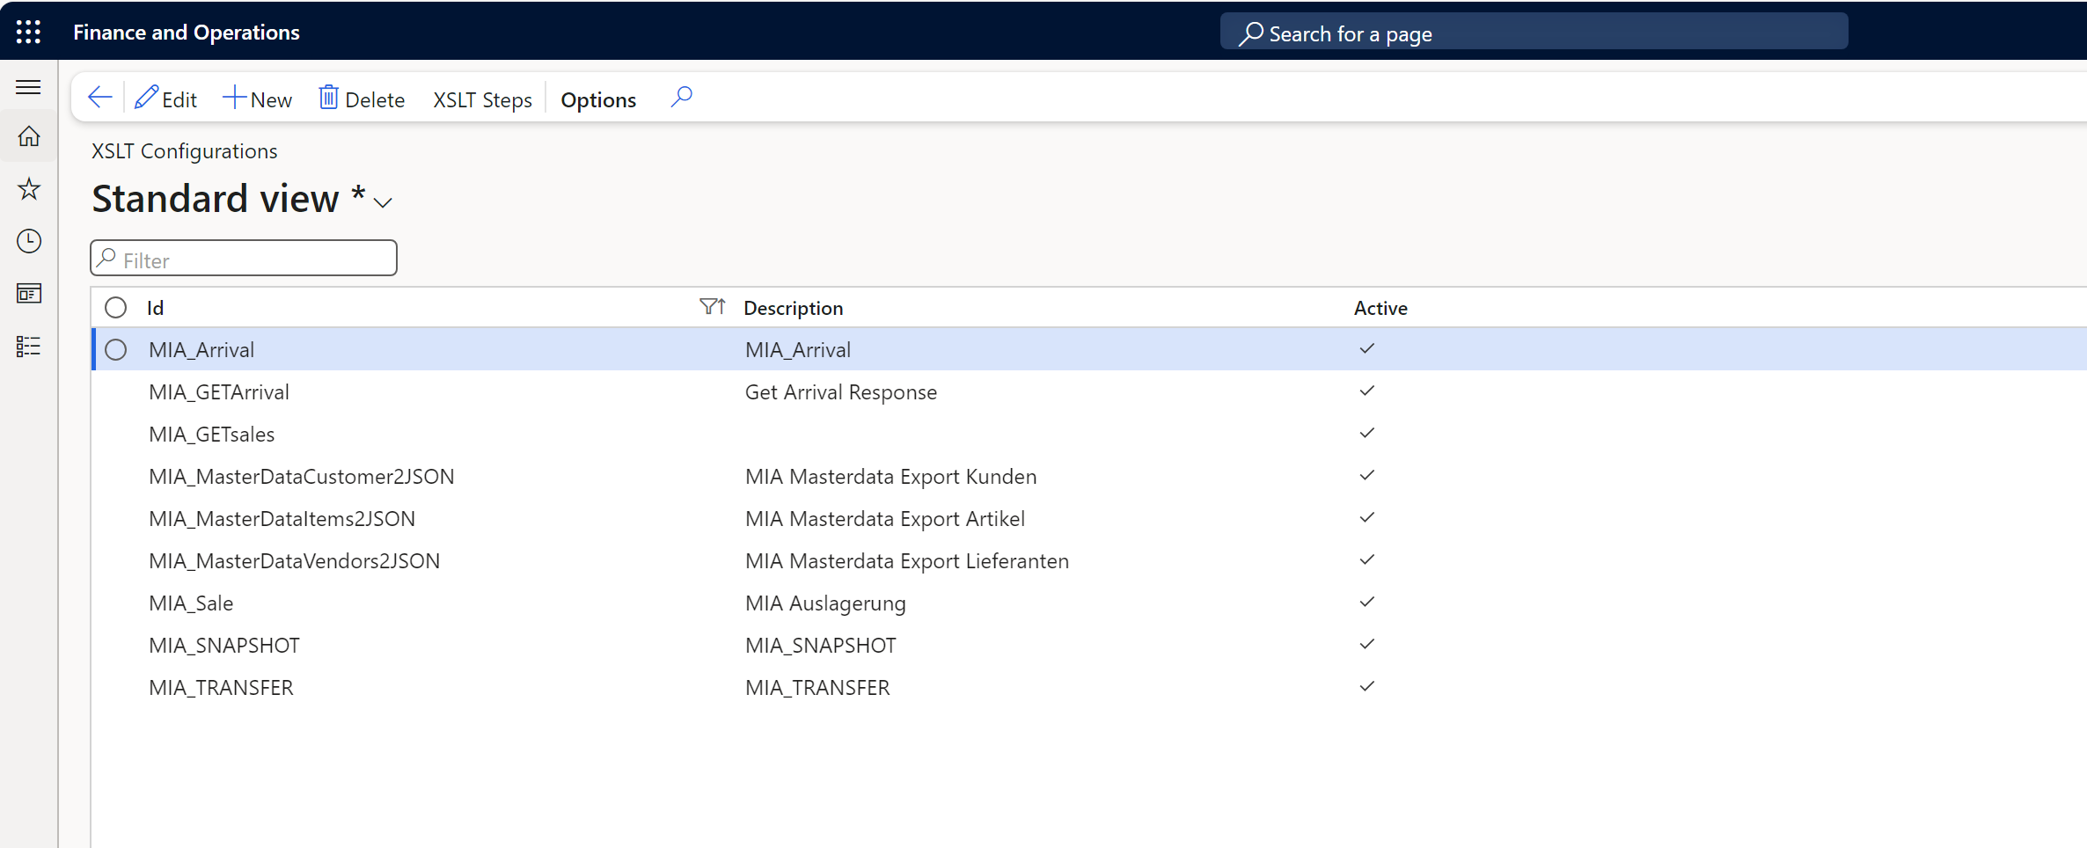
Task: Open the Id column filter/sort icon
Action: point(712,307)
